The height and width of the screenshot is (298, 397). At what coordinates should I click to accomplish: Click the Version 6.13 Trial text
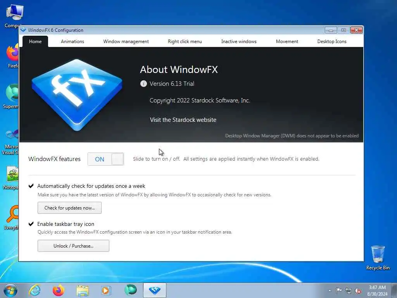click(172, 84)
